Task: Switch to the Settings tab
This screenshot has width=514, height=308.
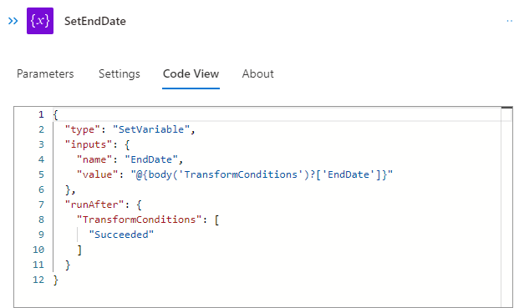Action: (120, 73)
